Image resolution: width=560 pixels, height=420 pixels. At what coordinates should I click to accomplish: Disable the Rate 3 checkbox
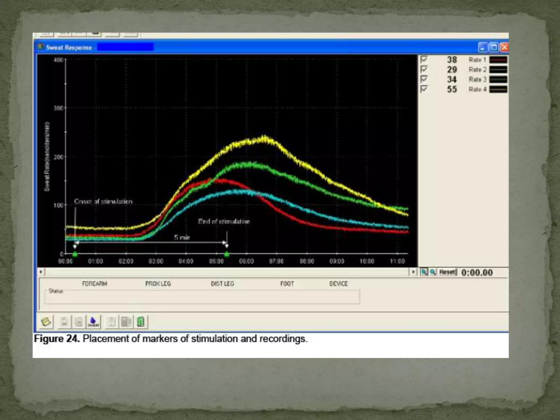[424, 79]
